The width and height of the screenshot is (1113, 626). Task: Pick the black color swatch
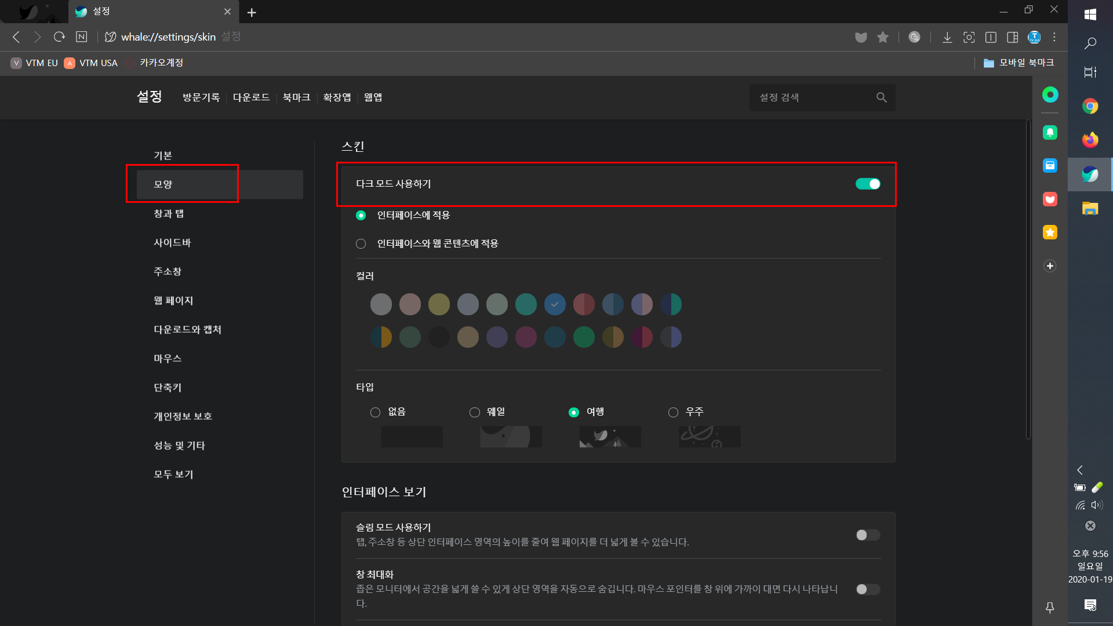click(439, 337)
